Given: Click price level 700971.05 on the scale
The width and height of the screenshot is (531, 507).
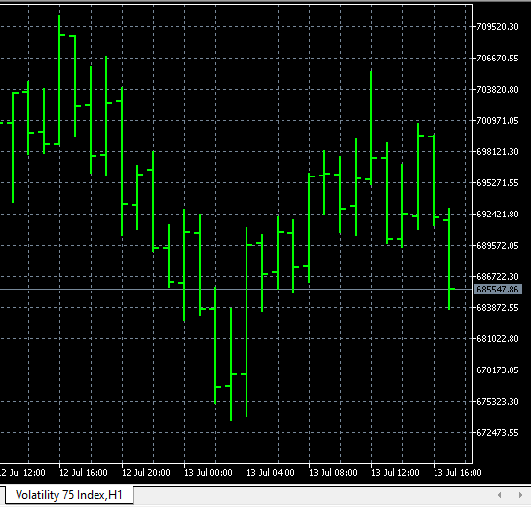Looking at the screenshot, I should [498, 121].
